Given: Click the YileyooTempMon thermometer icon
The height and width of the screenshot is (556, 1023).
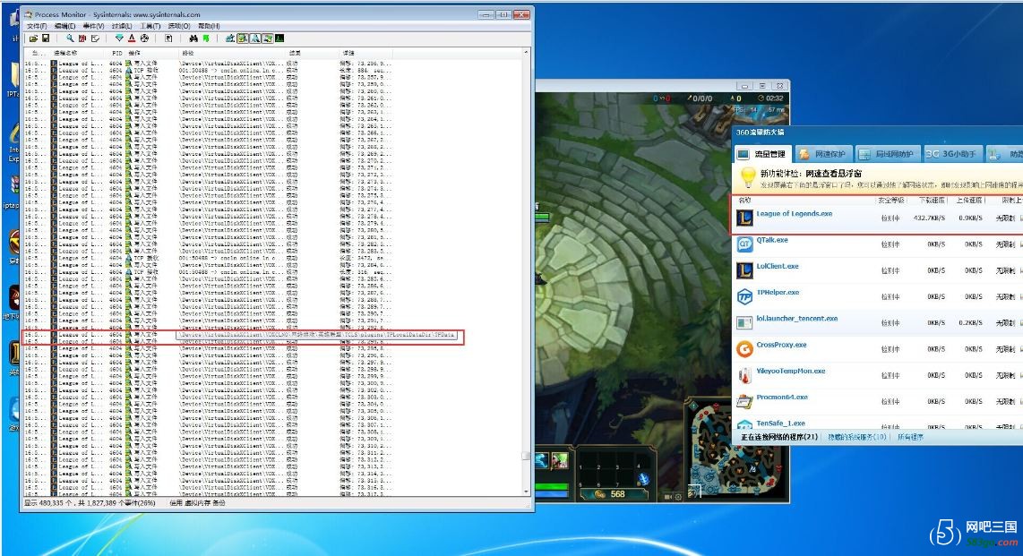Looking at the screenshot, I should (x=744, y=375).
